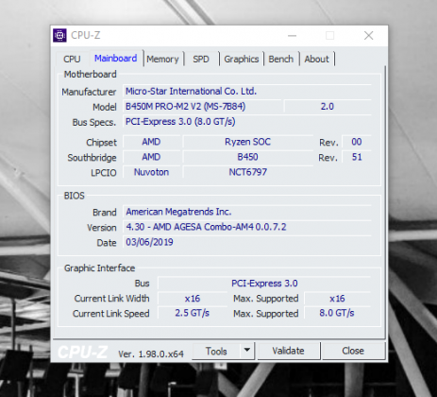Open the About tab

pyautogui.click(x=316, y=59)
